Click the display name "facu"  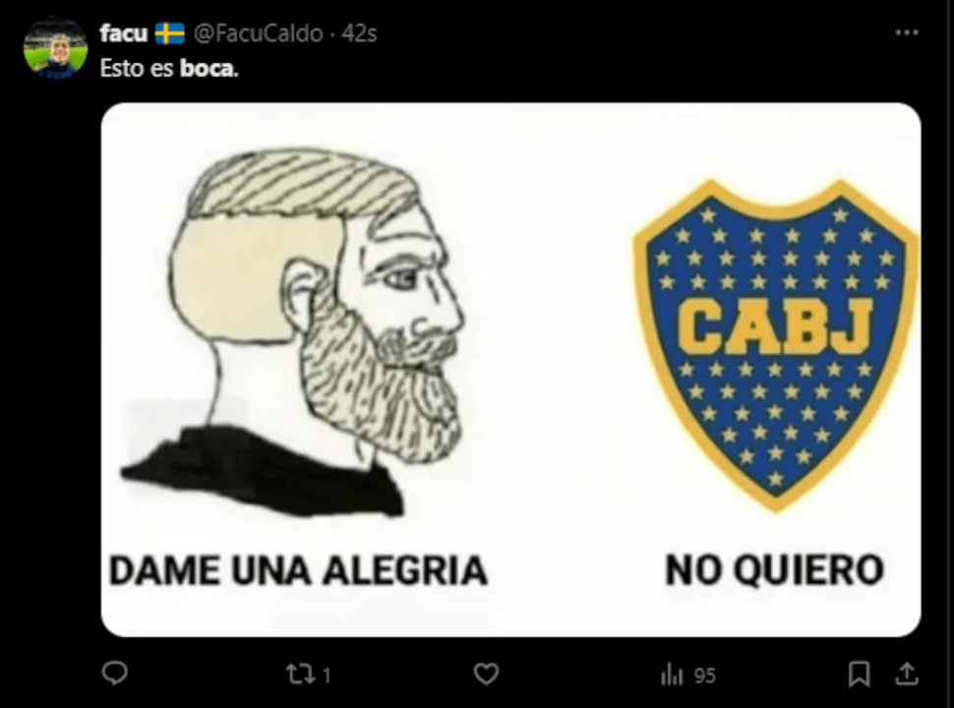pyautogui.click(x=124, y=32)
